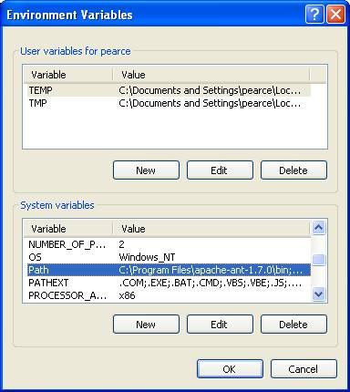This screenshot has width=350, height=392.
Task: Close the Environment Variables dialog
Action: [x=335, y=14]
